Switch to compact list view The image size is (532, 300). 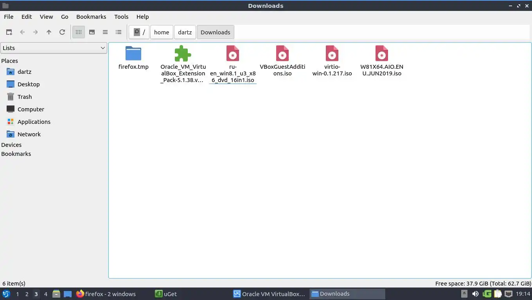pyautogui.click(x=105, y=32)
